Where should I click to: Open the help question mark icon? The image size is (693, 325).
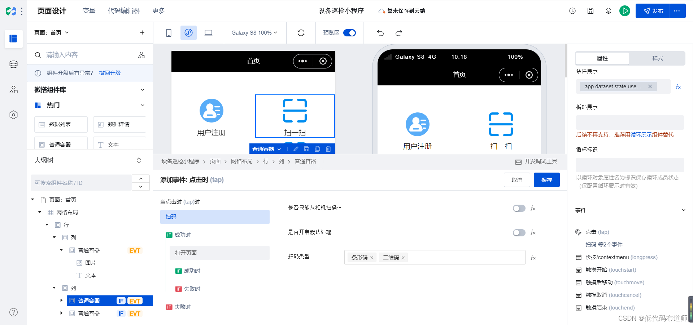click(13, 312)
